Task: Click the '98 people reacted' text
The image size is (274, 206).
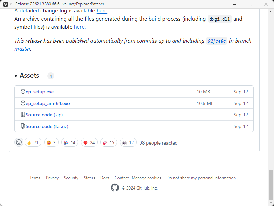Action: click(x=159, y=143)
